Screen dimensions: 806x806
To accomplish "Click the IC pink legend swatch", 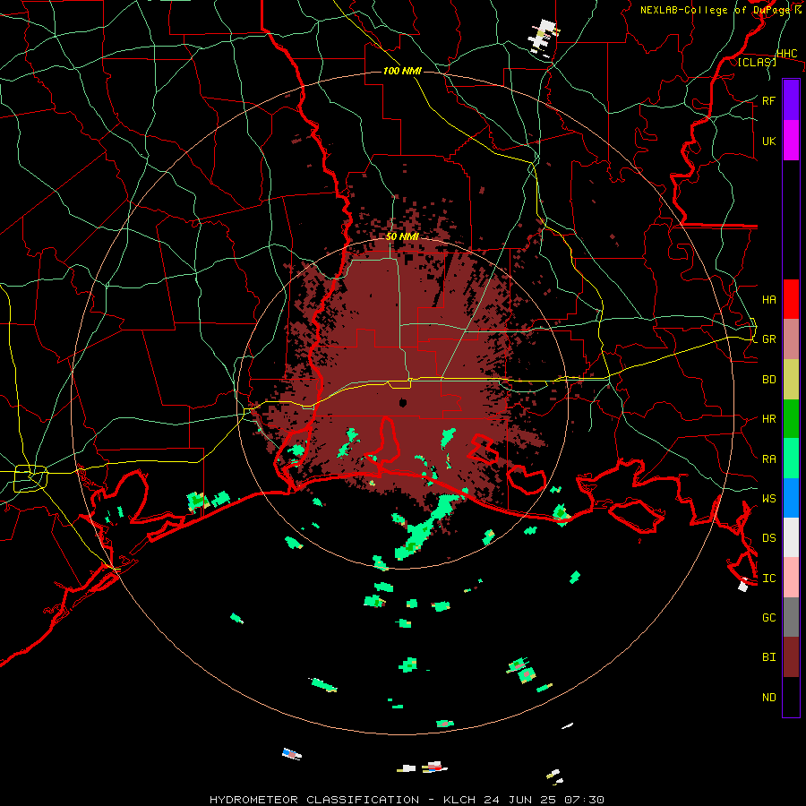I will [x=791, y=578].
